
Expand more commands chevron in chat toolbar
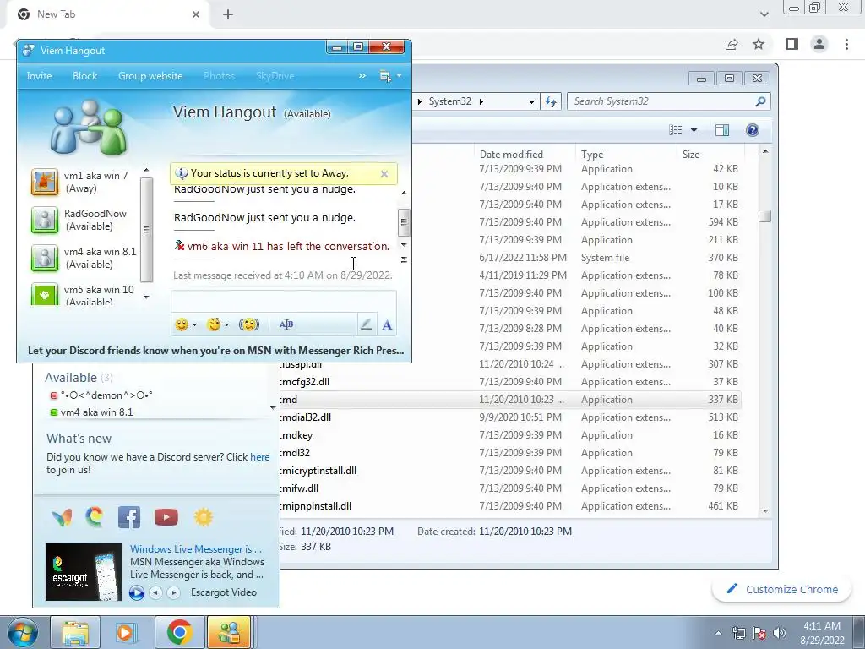coord(362,75)
